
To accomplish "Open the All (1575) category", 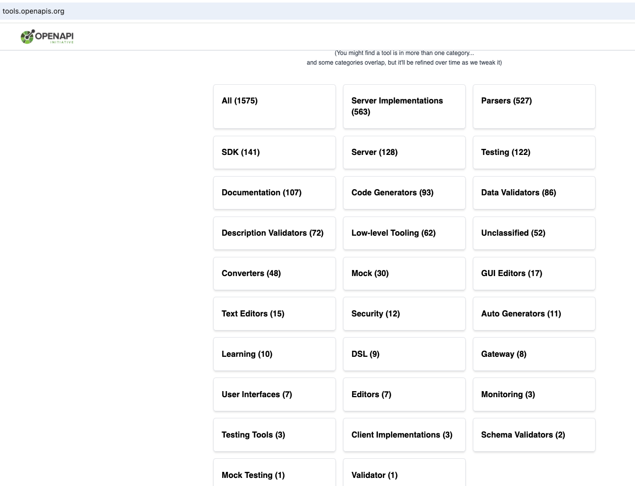I will point(274,106).
